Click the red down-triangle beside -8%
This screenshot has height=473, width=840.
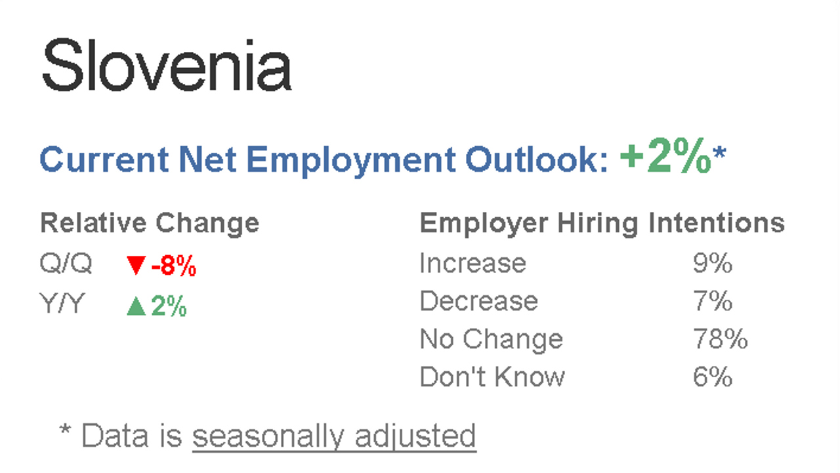(x=136, y=266)
